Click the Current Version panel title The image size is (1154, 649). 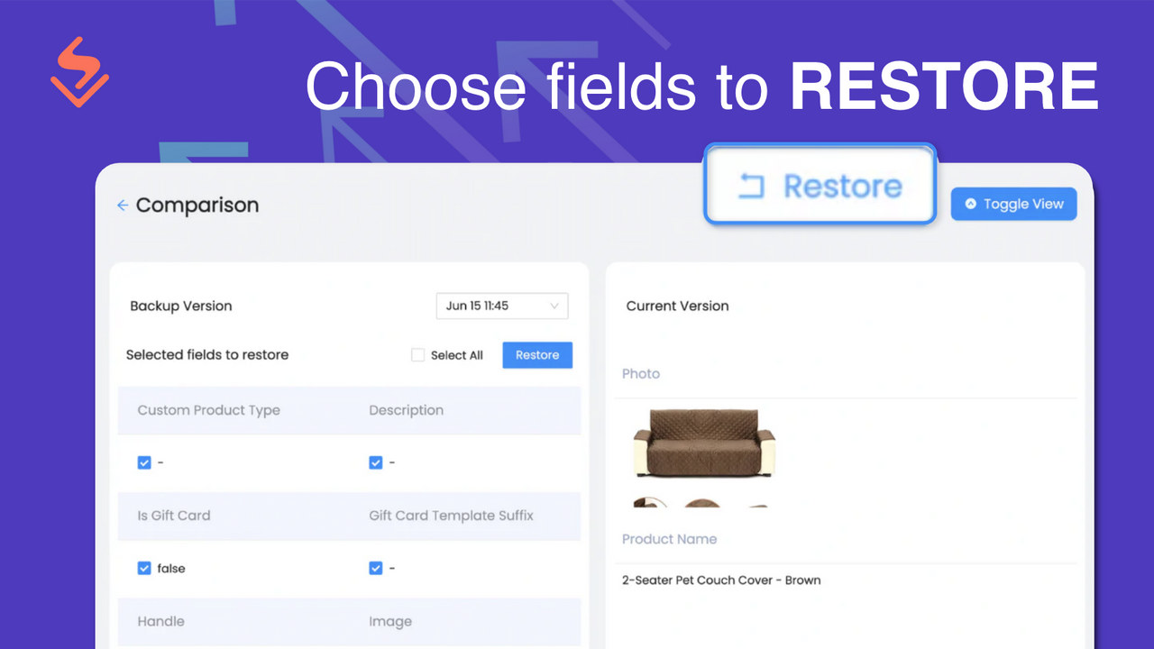(677, 306)
